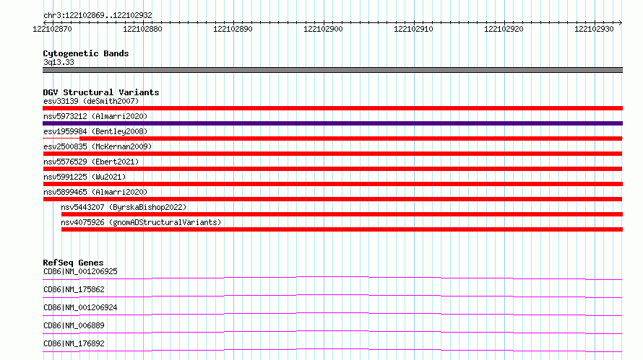Click ruler position label 122102890
This screenshot has width=643, height=360.
click(233, 29)
